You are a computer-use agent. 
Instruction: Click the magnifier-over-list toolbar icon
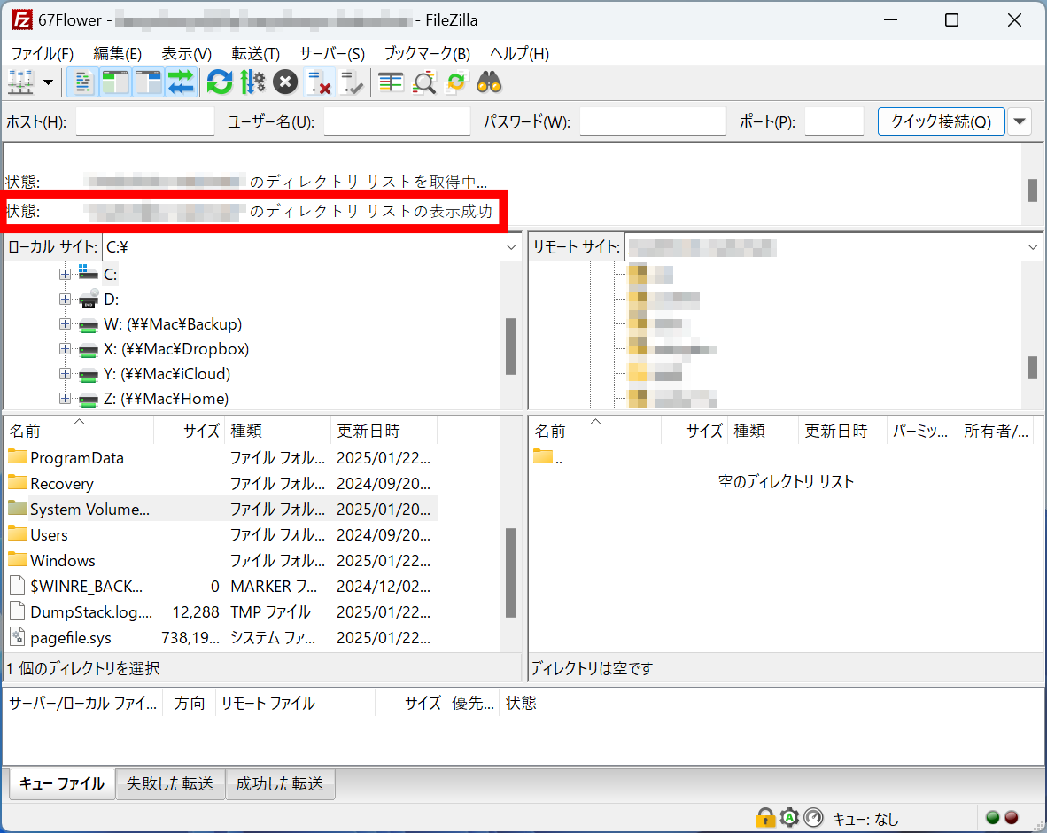(424, 82)
